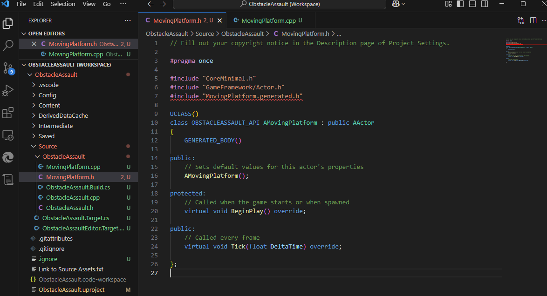Image resolution: width=547 pixels, height=296 pixels.
Task: Expand the Config folder
Action: 34,95
